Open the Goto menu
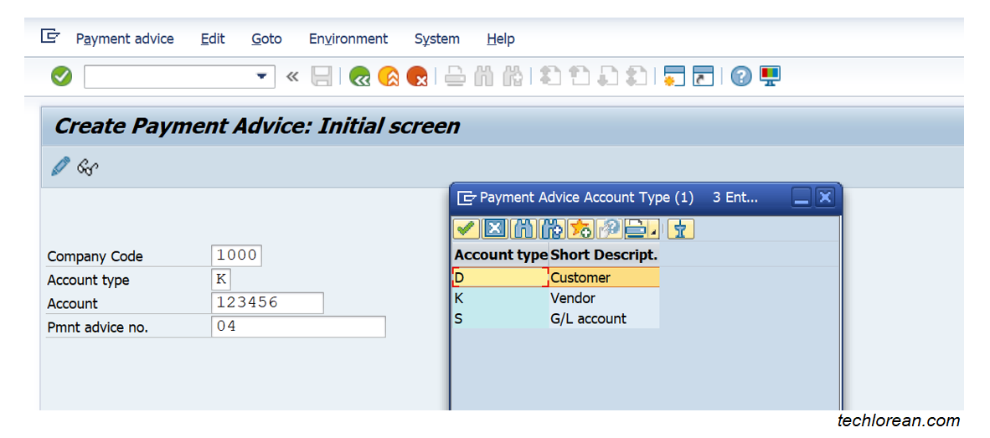The height and width of the screenshot is (438, 990). (x=266, y=39)
